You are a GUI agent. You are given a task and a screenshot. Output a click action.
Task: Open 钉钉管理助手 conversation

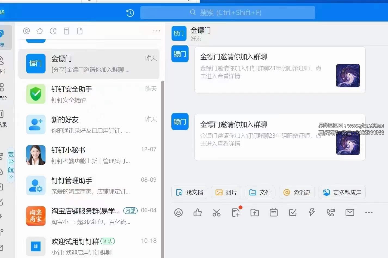coord(89,186)
